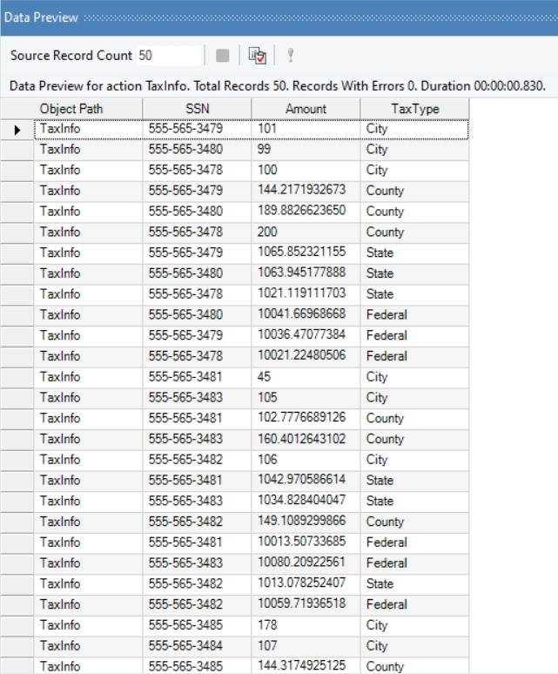
Task: Click the amount cell showing 178
Action: point(306,625)
